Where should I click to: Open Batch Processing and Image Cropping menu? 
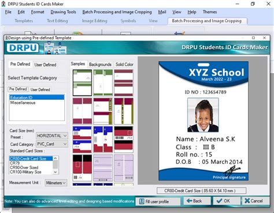pos(117,12)
